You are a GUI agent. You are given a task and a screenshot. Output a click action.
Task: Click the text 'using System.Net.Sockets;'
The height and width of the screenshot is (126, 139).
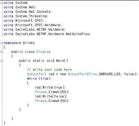coord(28,12)
